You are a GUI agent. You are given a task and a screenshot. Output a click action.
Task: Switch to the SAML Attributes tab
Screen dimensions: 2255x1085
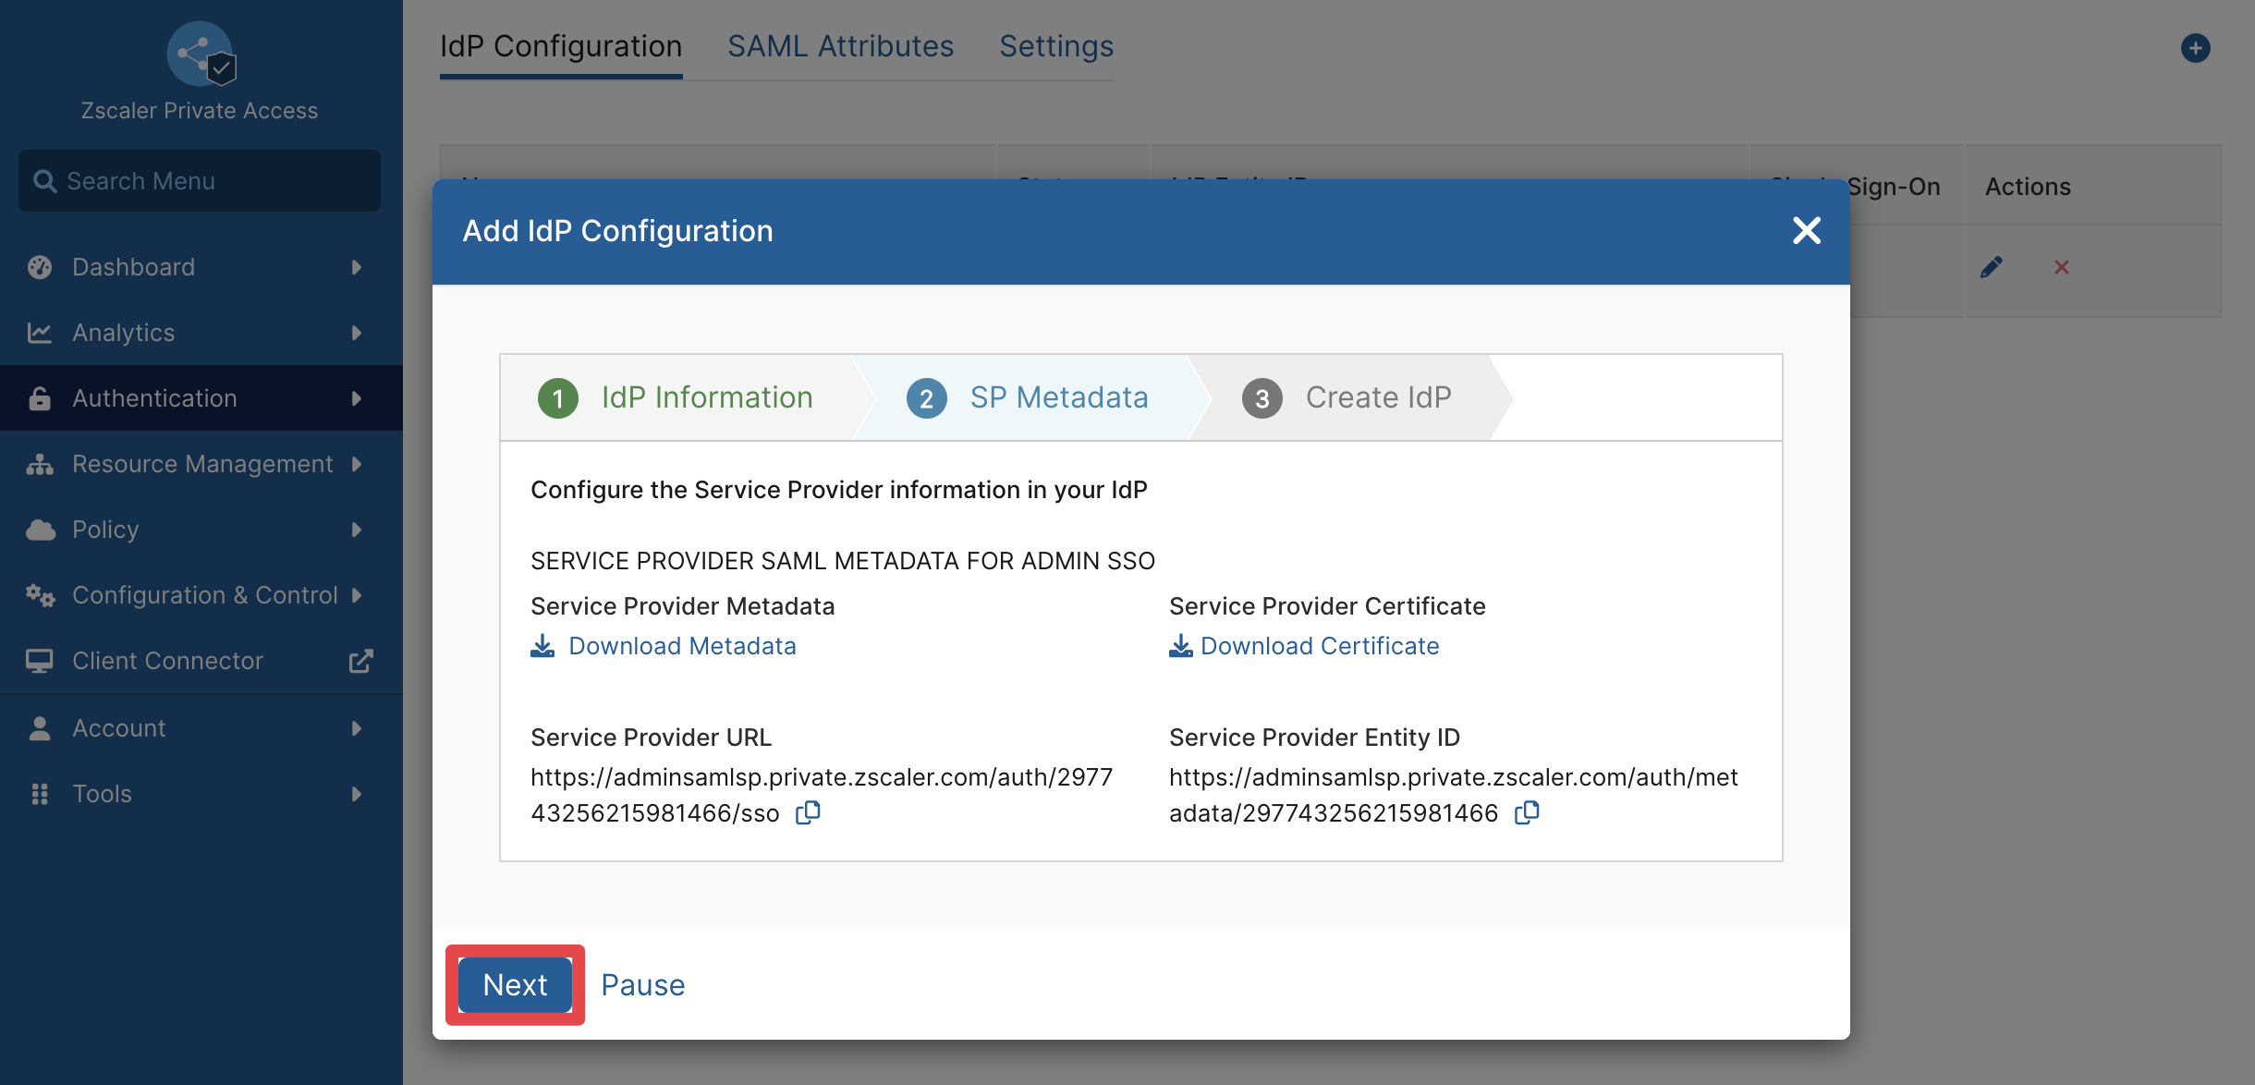[840, 46]
